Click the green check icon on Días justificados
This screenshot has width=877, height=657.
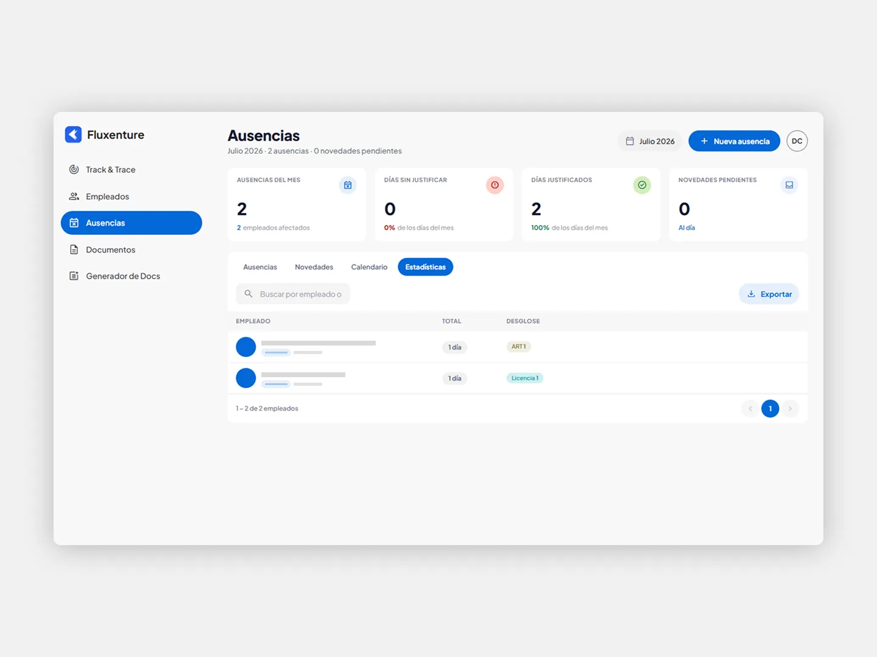pos(642,185)
